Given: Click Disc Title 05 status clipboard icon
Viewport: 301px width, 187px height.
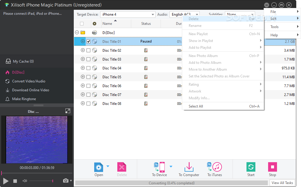Looking at the screenshot, I should pos(146,77).
